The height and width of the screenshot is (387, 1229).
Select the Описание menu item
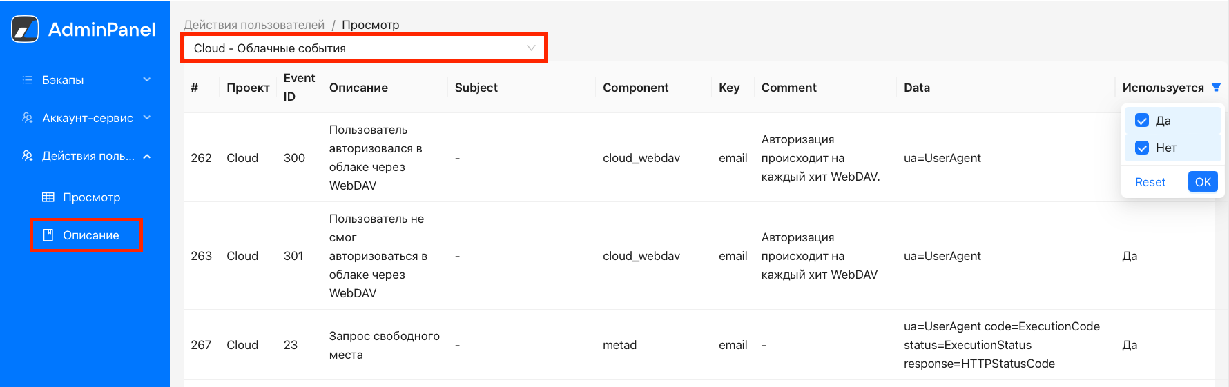(x=91, y=235)
